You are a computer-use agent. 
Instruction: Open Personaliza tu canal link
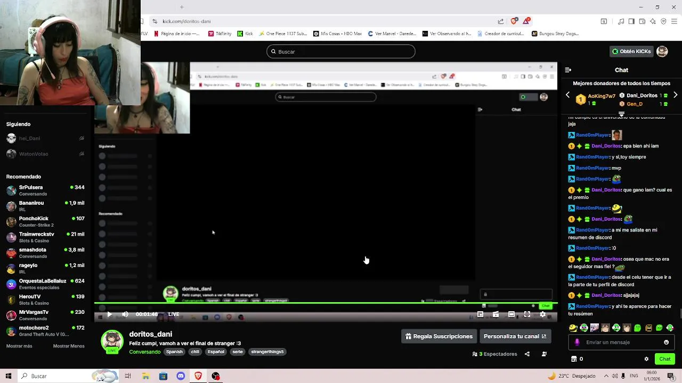click(x=515, y=336)
